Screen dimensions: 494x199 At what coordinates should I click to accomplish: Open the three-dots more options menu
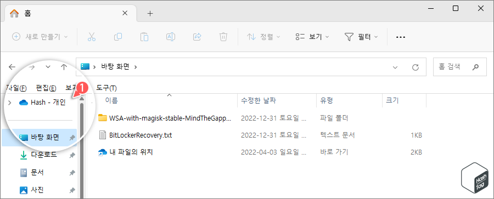tap(401, 37)
